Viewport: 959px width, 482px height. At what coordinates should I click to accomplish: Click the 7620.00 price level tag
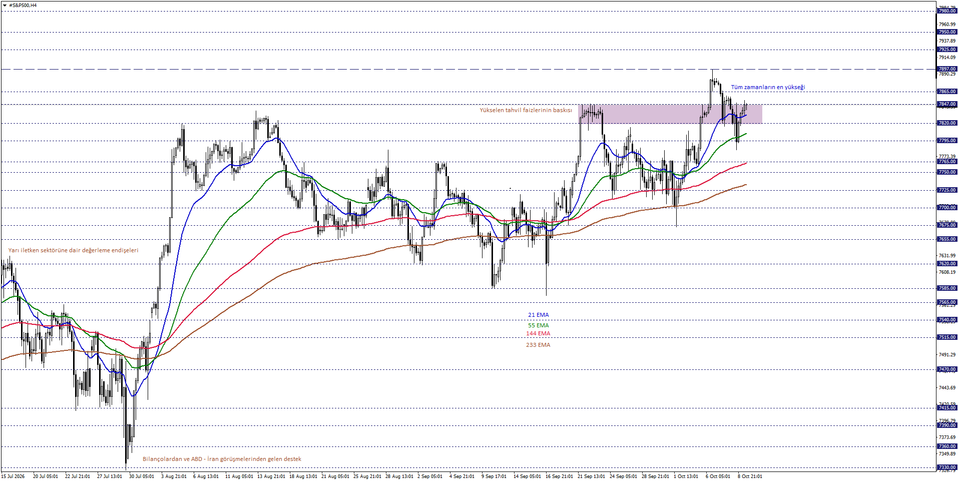tap(947, 264)
